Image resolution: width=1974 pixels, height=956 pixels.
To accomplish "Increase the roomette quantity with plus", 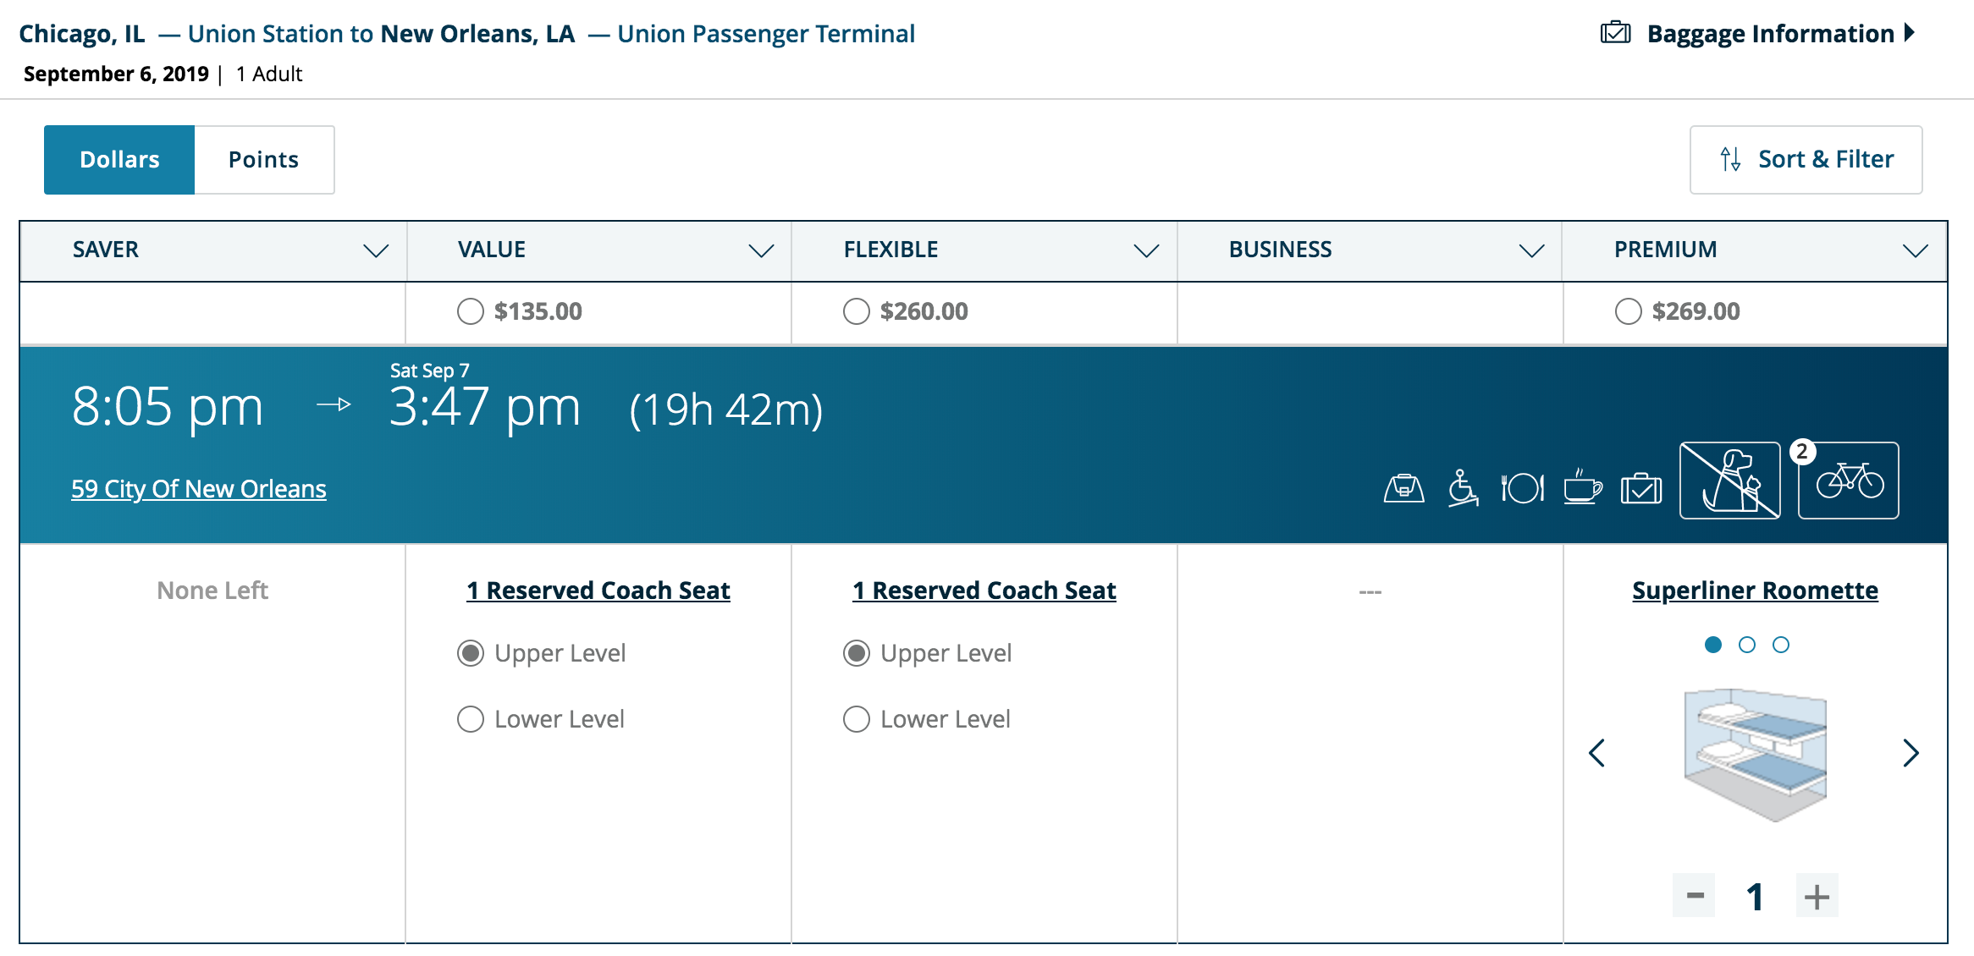I will (x=1817, y=896).
